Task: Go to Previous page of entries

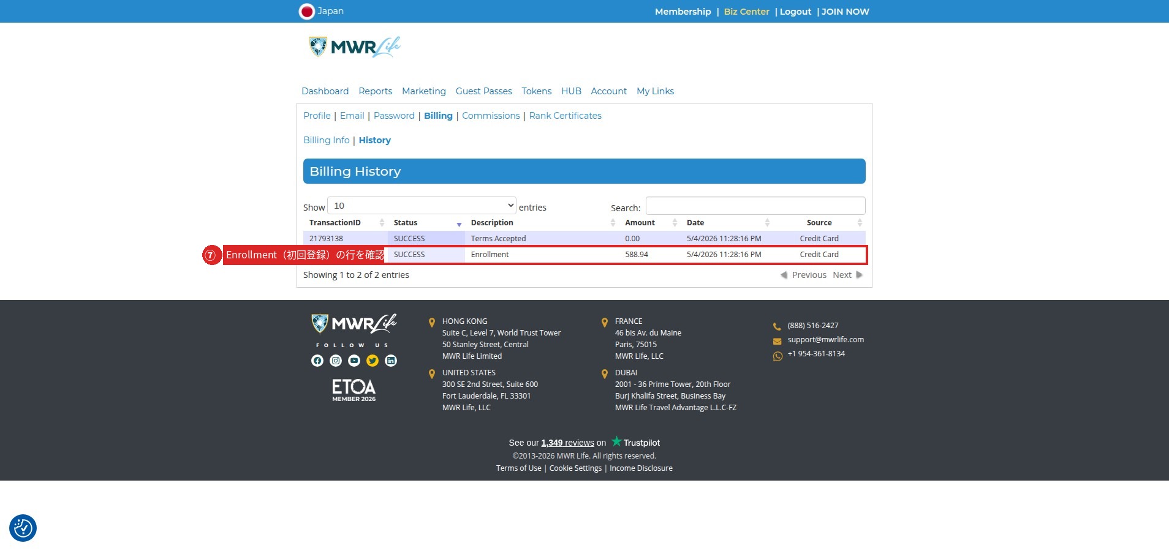Action: pos(803,275)
